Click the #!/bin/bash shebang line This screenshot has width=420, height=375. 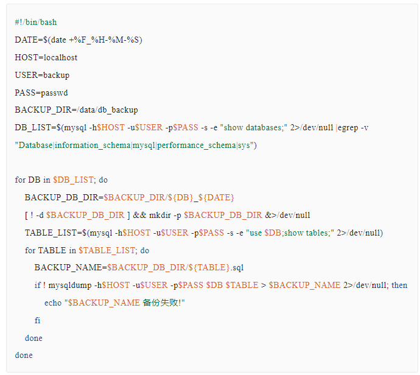point(36,23)
